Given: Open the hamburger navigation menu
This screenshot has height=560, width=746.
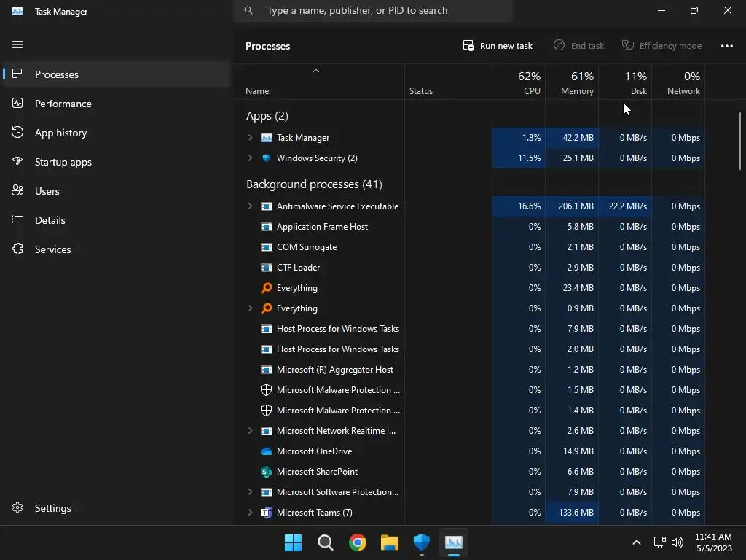Looking at the screenshot, I should pyautogui.click(x=17, y=44).
